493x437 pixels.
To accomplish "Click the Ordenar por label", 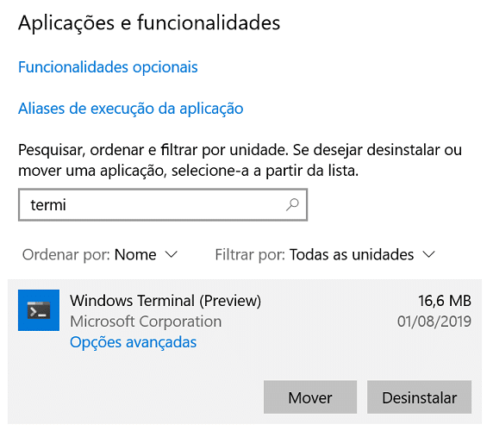I will click(x=66, y=254).
